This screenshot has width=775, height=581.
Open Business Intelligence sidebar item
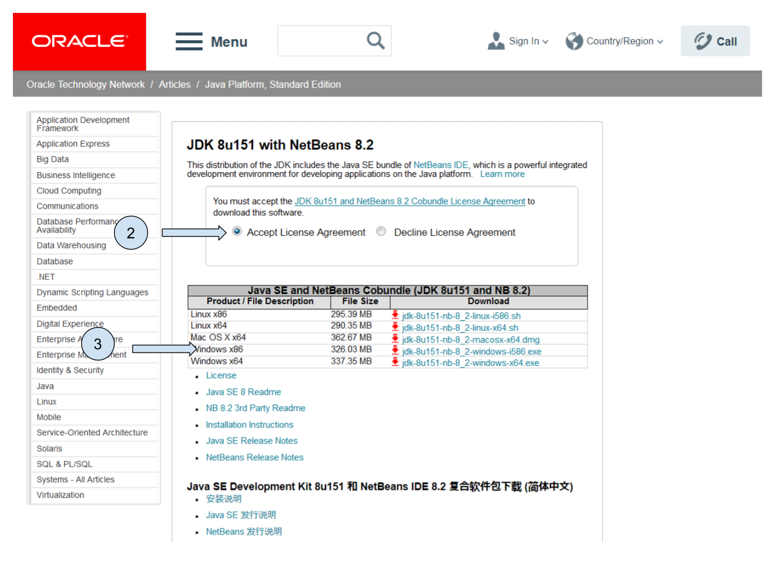click(95, 175)
